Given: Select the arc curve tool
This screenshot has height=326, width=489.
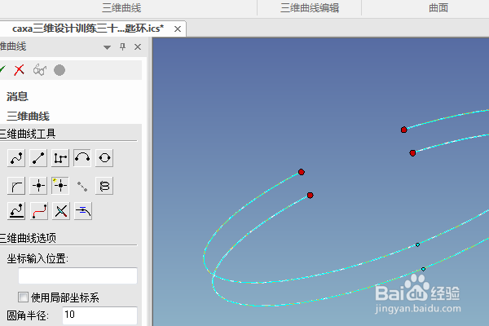Looking at the screenshot, I should click(82, 158).
